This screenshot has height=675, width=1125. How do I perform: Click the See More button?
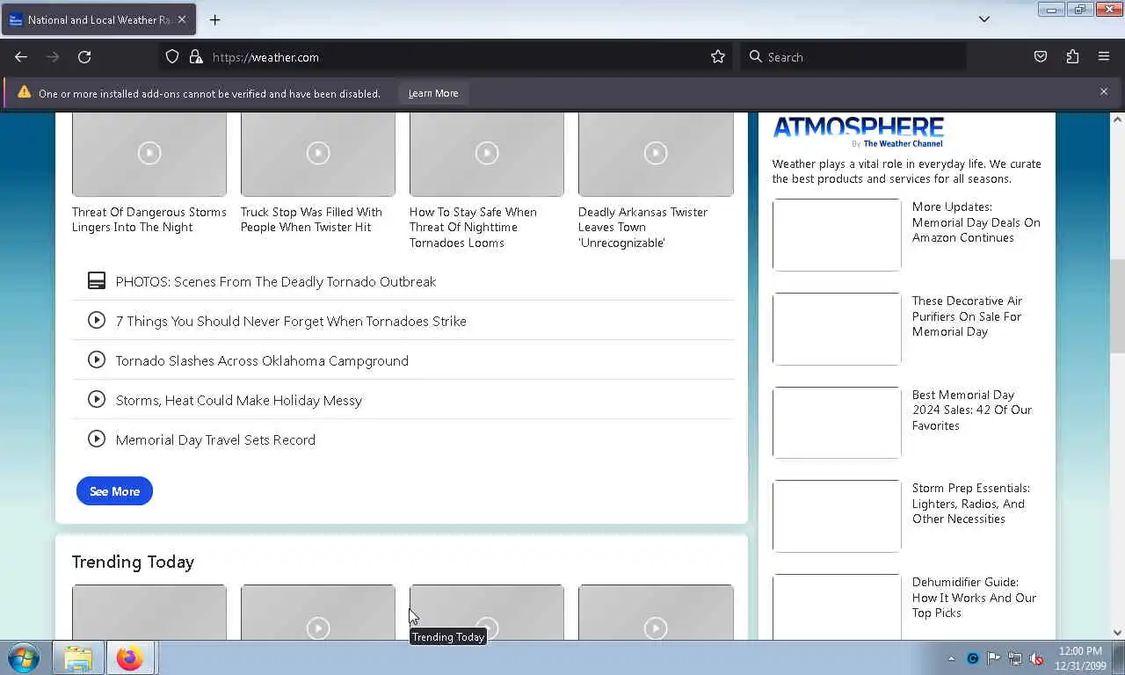point(114,491)
